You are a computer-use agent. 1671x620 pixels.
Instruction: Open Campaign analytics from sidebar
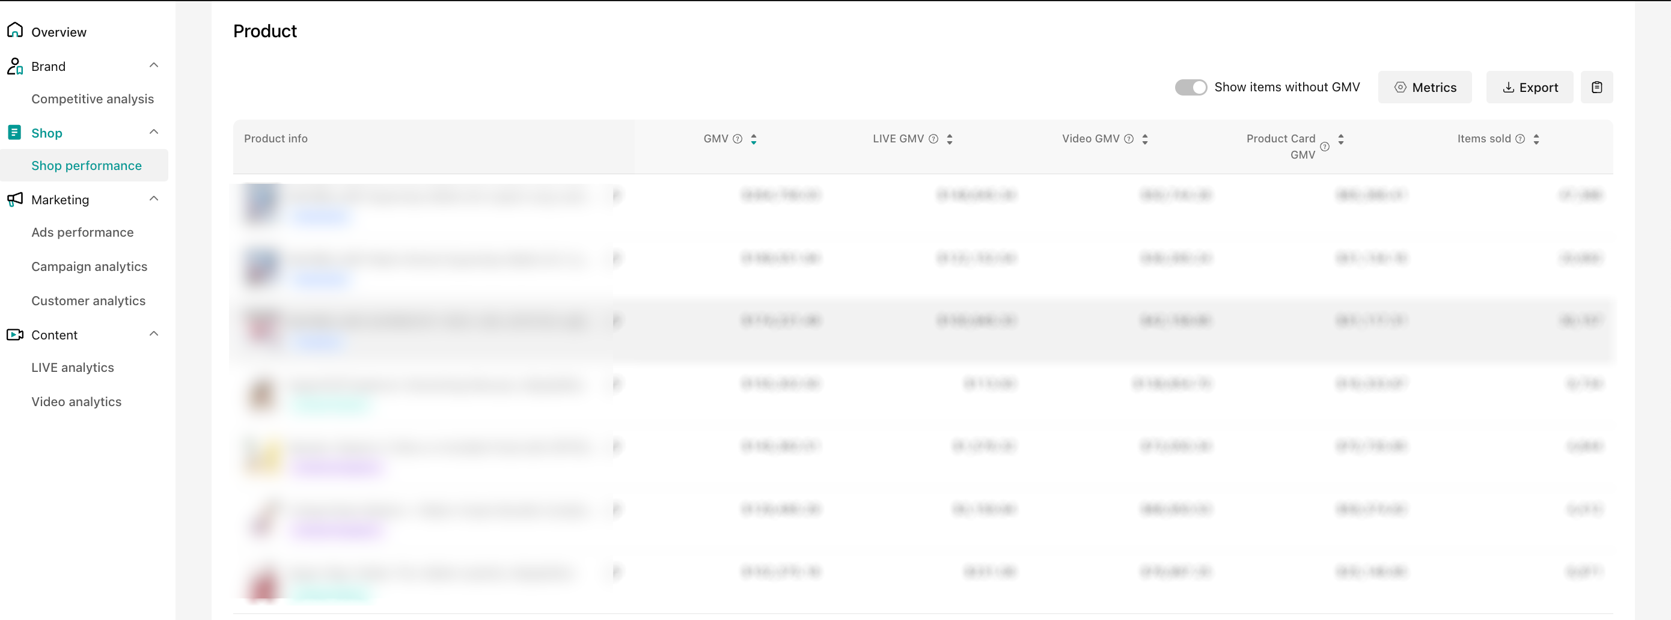pyautogui.click(x=89, y=267)
